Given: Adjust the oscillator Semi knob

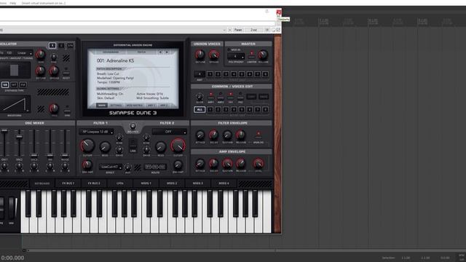Looking at the screenshot, I should (x=41, y=55).
